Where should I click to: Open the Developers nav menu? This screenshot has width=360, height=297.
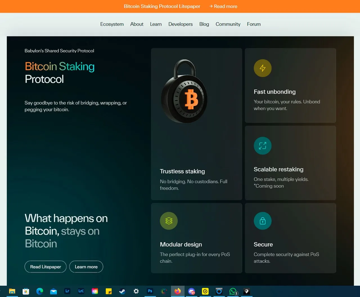[x=181, y=24]
